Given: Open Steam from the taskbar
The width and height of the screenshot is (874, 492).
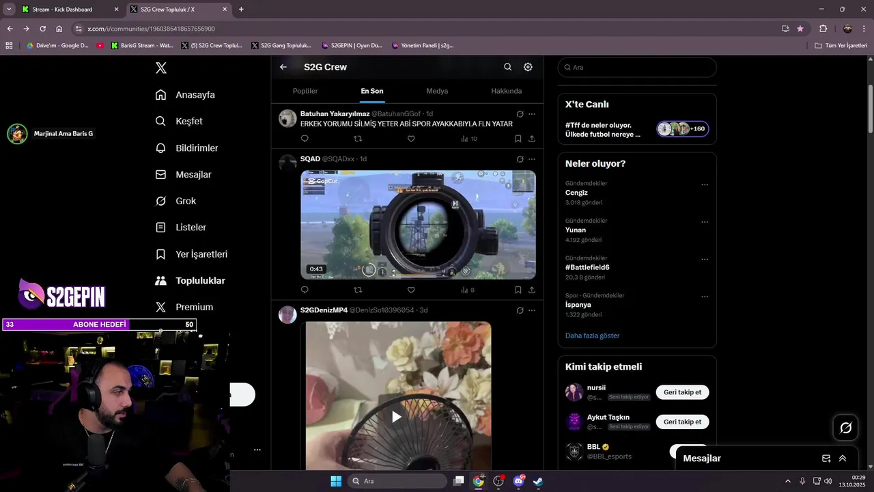Looking at the screenshot, I should click(539, 481).
